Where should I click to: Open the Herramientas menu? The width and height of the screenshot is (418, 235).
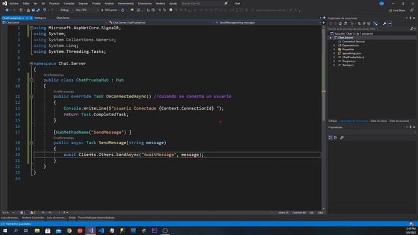click(126, 3)
